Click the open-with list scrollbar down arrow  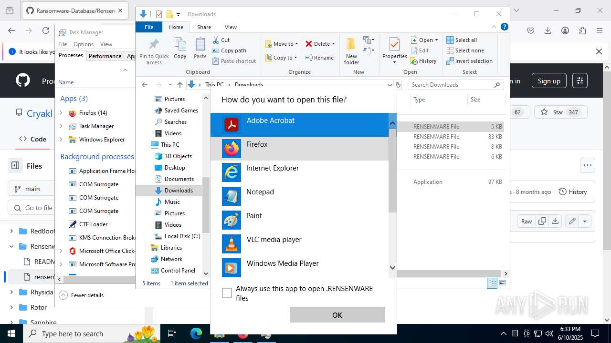point(392,268)
